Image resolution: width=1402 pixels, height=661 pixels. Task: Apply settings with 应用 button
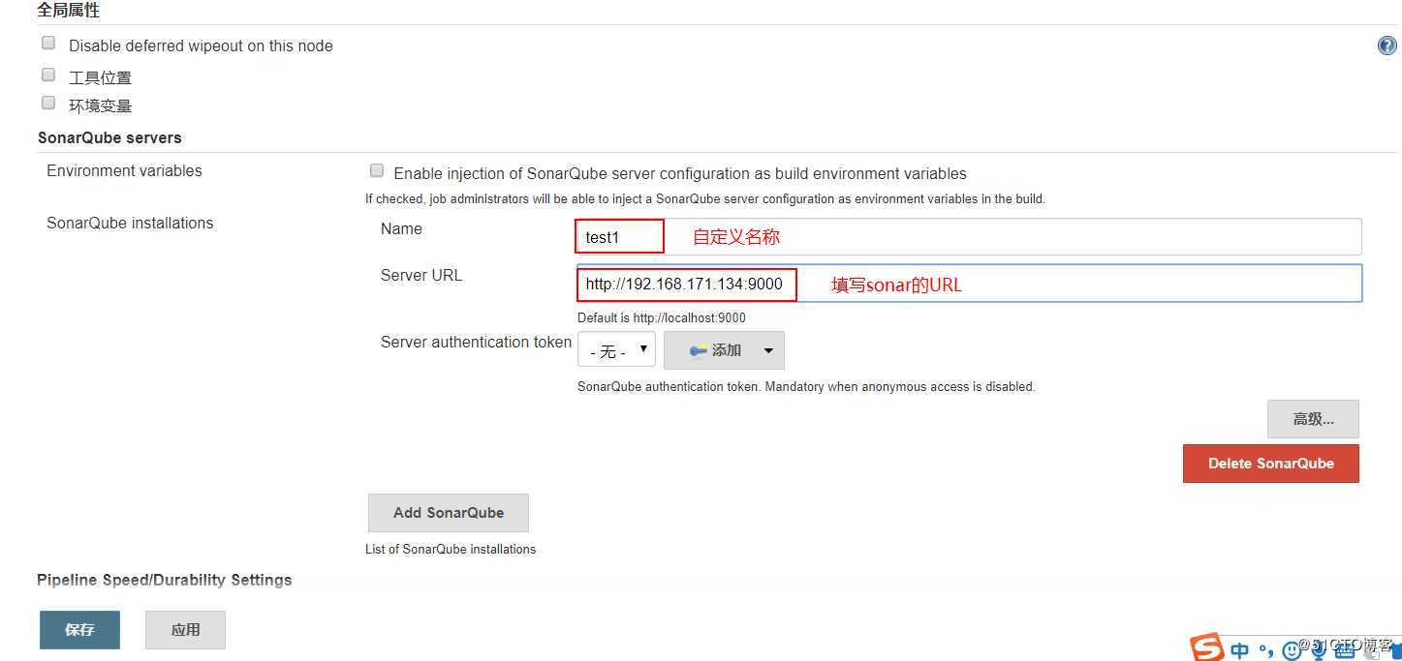[x=185, y=630]
